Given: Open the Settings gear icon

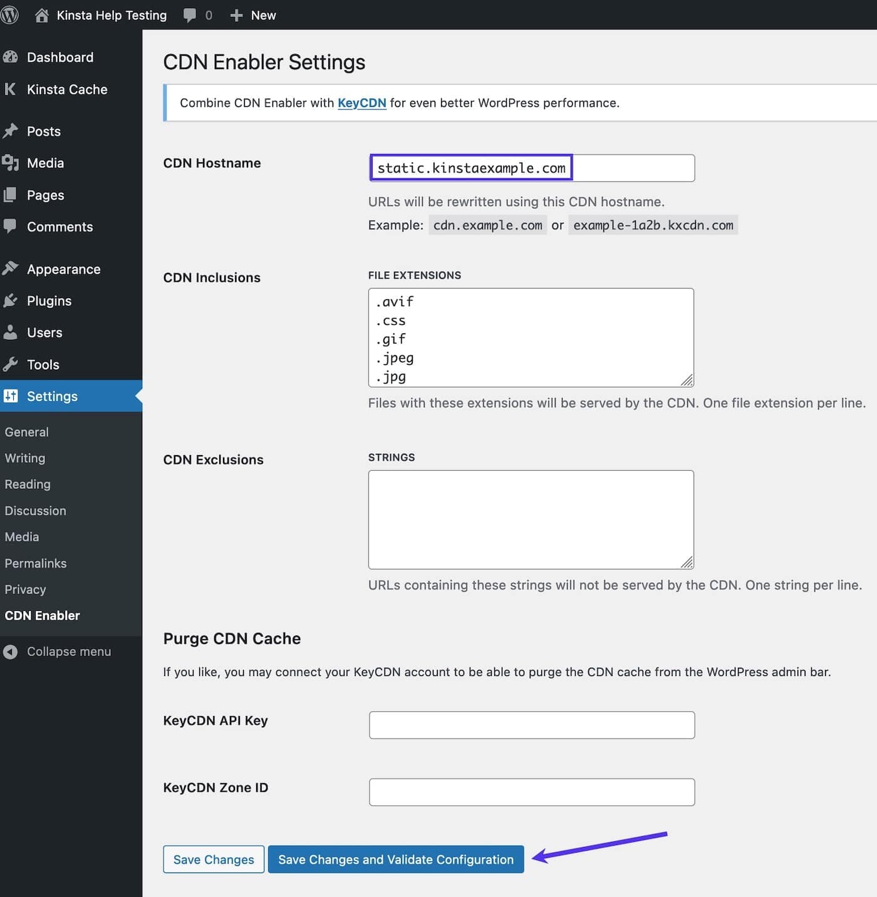Looking at the screenshot, I should point(11,396).
